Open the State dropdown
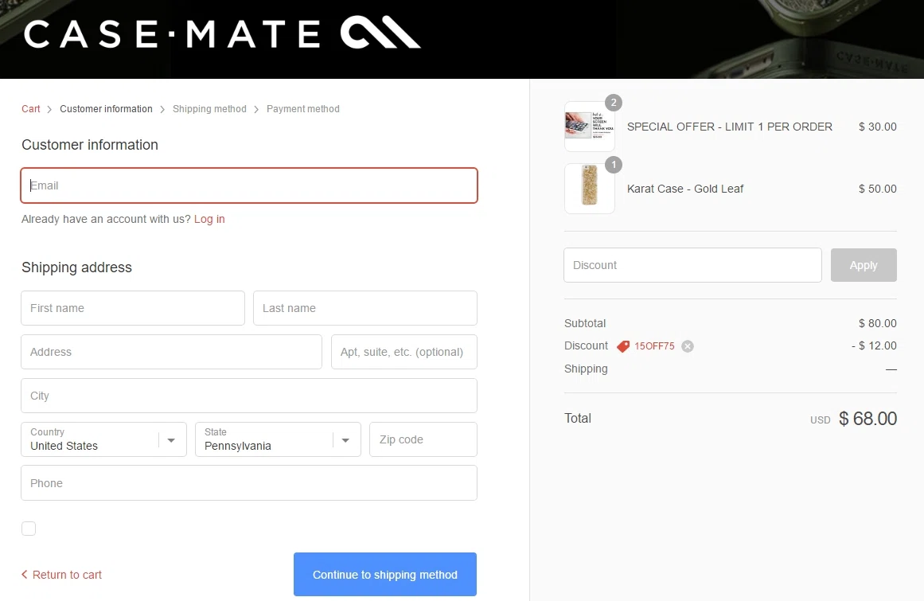 [x=278, y=439]
